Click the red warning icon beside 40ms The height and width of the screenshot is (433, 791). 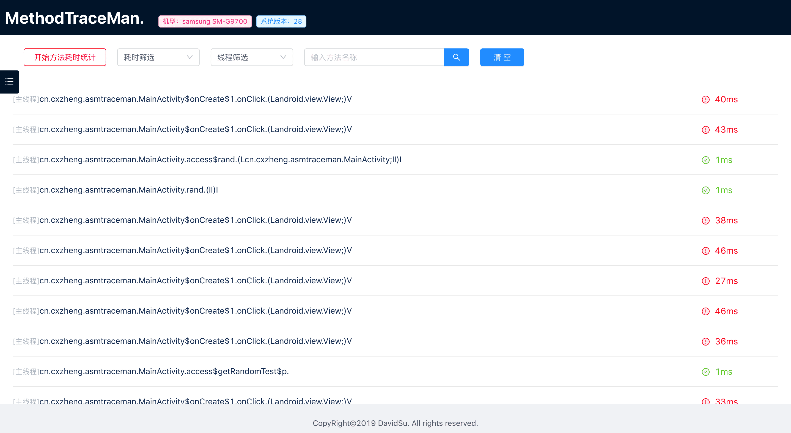pyautogui.click(x=705, y=100)
